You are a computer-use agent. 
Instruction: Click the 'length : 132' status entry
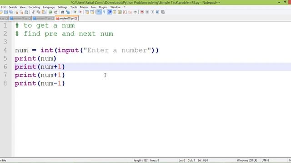[x=140, y=160]
